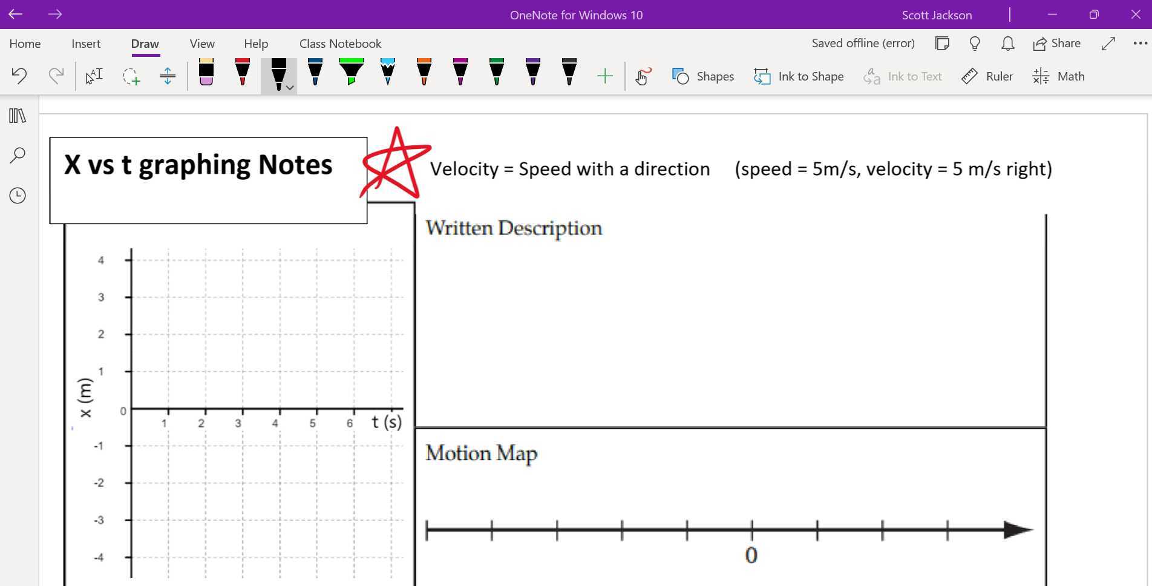Switch to the Home tab
1152x586 pixels.
[x=24, y=43]
